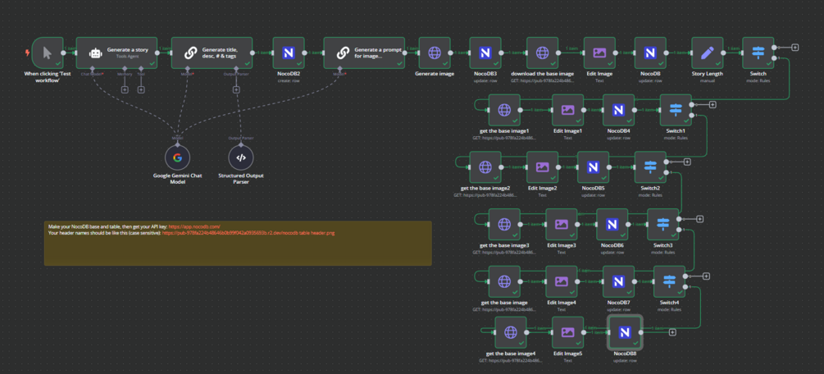824x374 pixels.
Task: Select the NocoDB3 update row node
Action: [x=485, y=52]
